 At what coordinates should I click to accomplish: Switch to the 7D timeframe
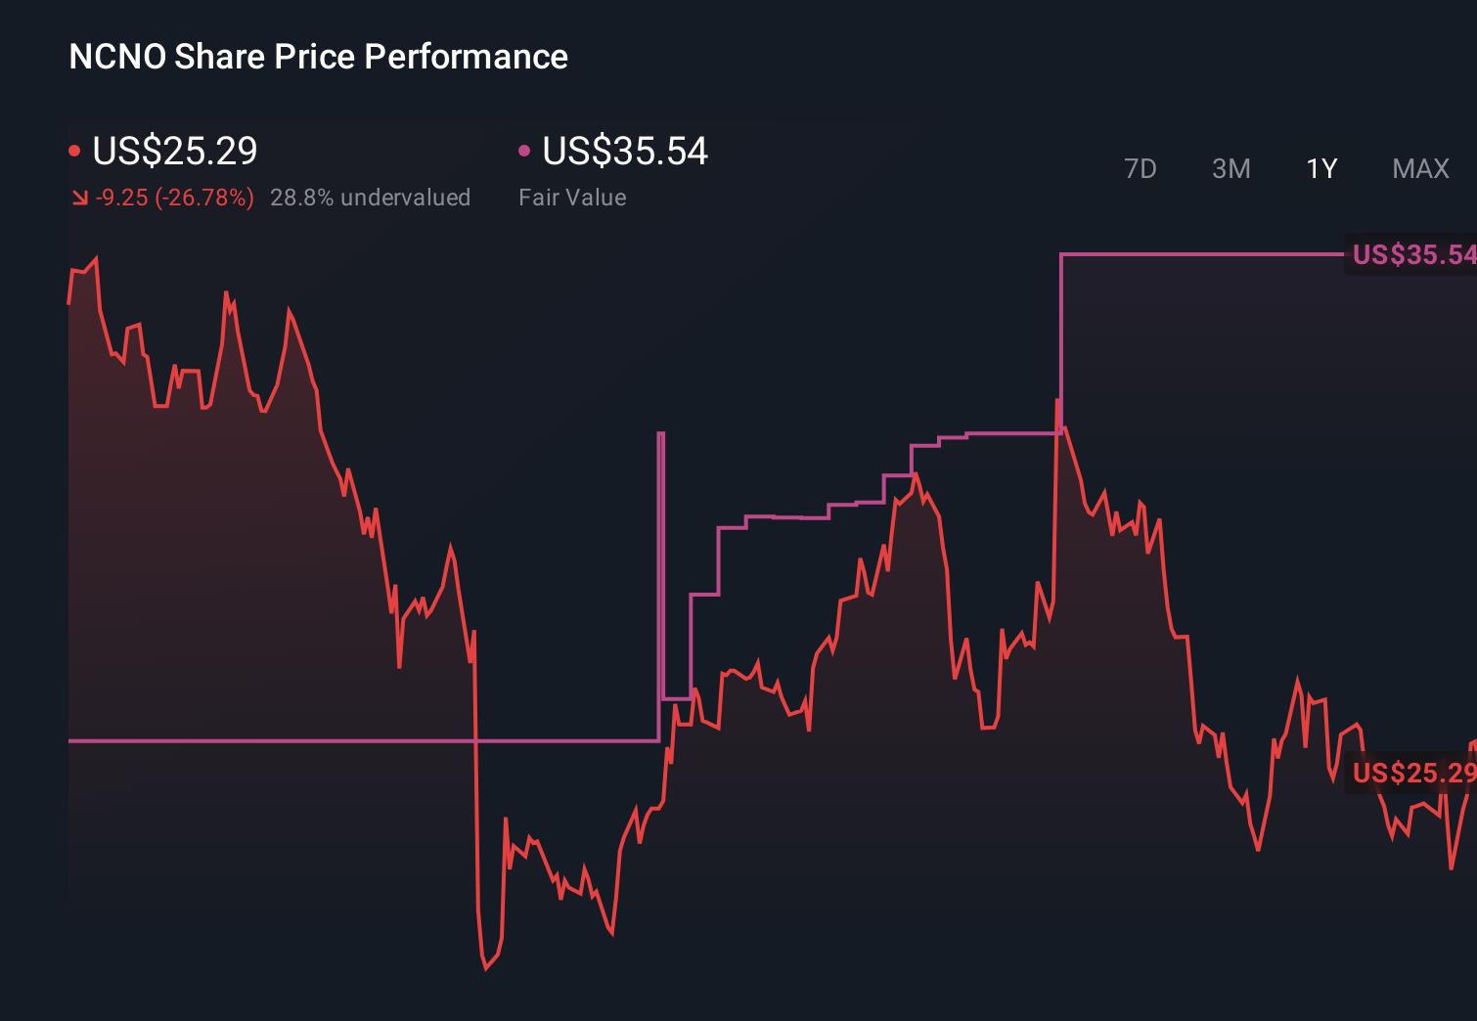[x=1141, y=168]
